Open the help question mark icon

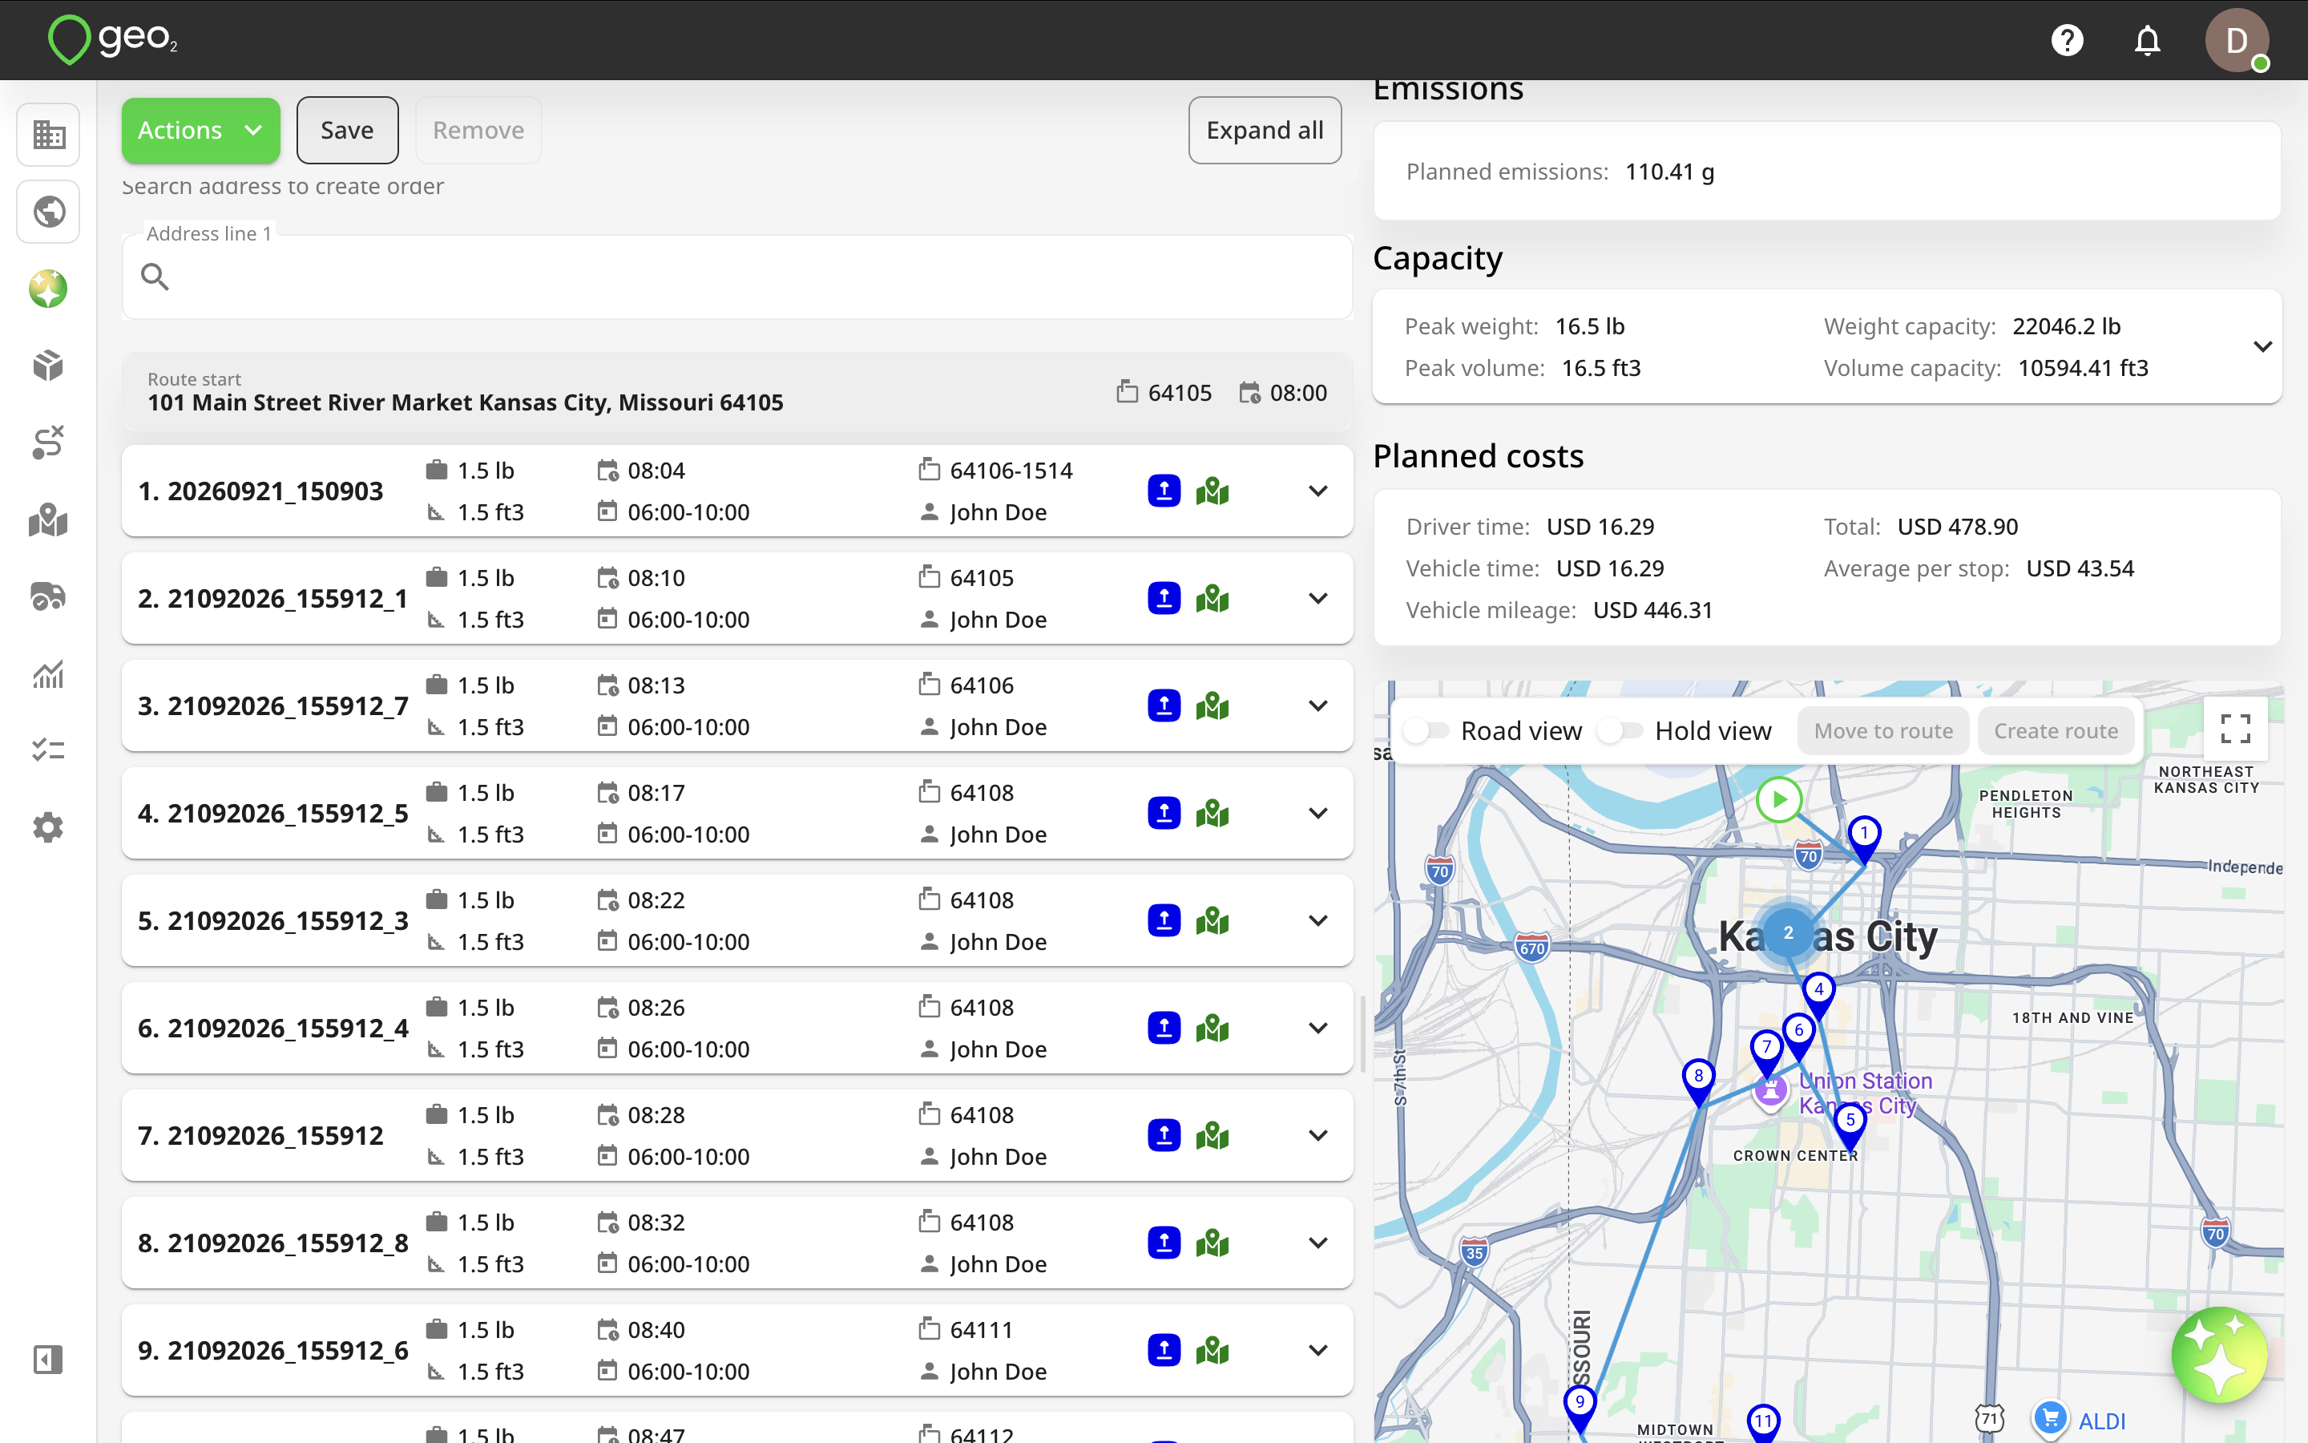coord(2067,40)
